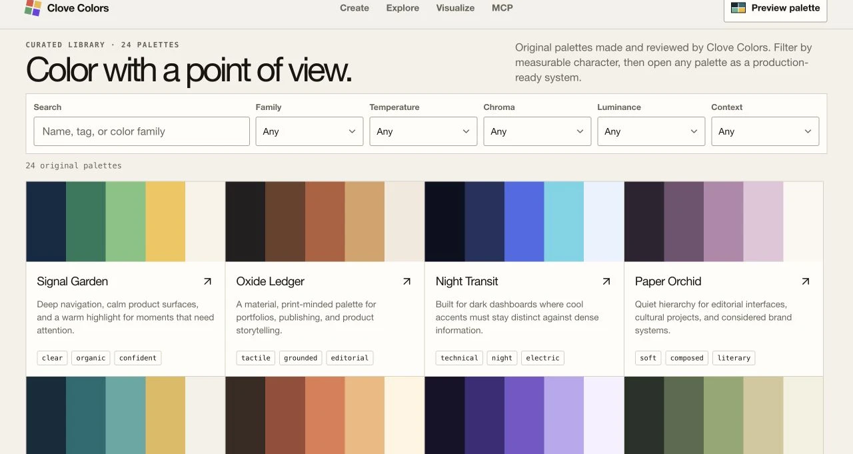Image resolution: width=853 pixels, height=454 pixels.
Task: Click the 'clear' tag on Signal Garden
Action: pyautogui.click(x=52, y=358)
